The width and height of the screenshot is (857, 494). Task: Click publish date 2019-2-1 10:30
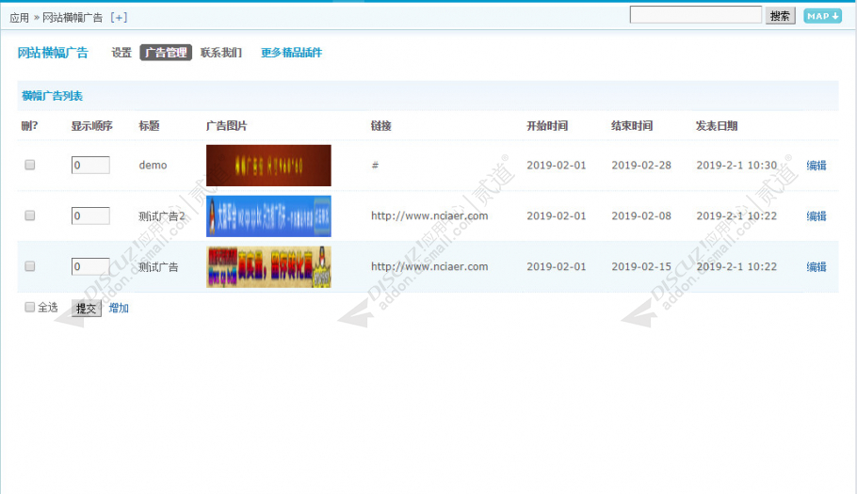pos(736,165)
